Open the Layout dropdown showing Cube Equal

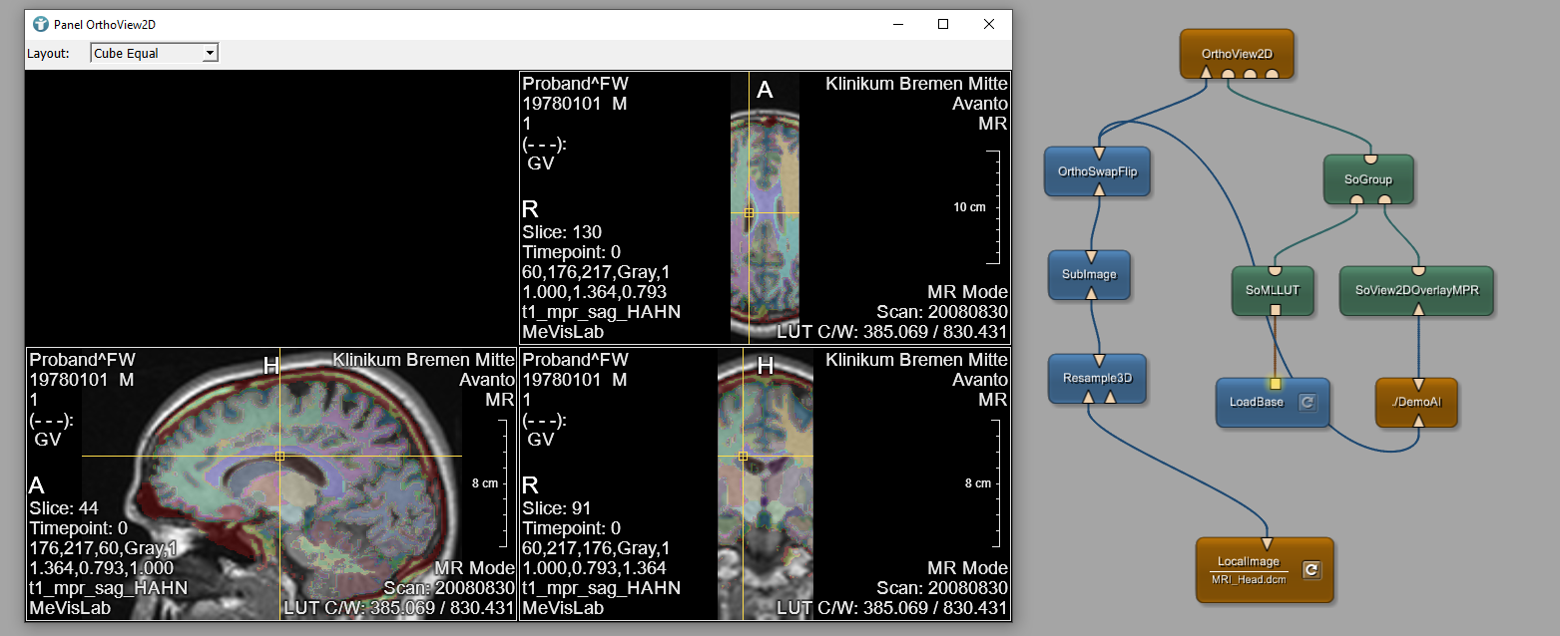pyautogui.click(x=154, y=53)
